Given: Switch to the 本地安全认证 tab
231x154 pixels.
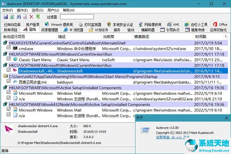Looking at the screenshot, I should pos(120,25).
